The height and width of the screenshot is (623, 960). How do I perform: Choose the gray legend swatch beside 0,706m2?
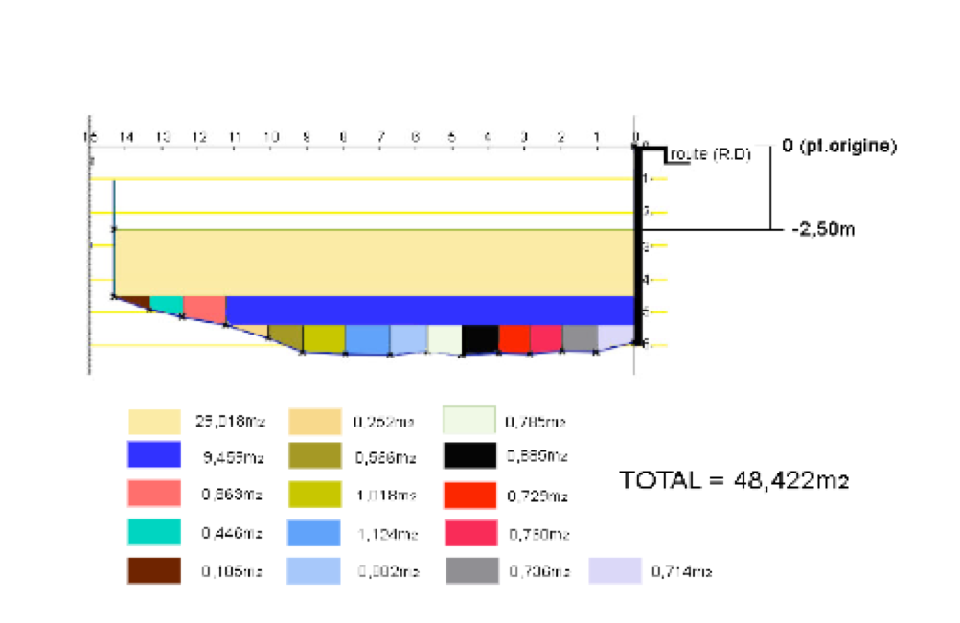tap(471, 571)
